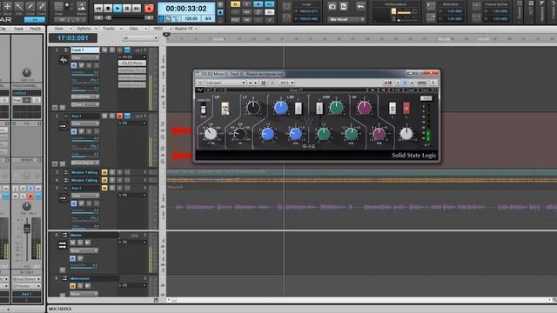Click the undo arrow in the toolbar
This screenshot has height=313, width=557.
(x=360, y=6)
